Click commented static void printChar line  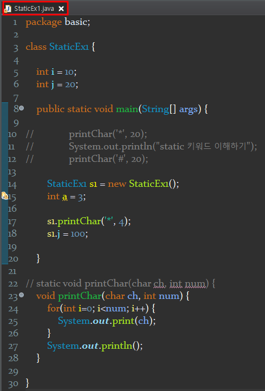(x=120, y=284)
